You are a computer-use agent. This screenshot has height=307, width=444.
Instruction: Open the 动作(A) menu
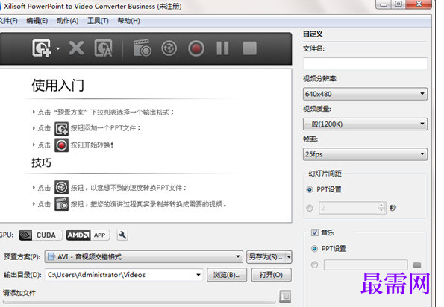click(67, 21)
